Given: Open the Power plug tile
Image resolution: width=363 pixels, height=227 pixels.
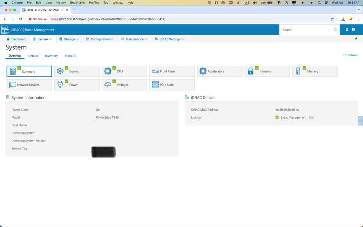Looking at the screenshot, I should pyautogui.click(x=77, y=85).
